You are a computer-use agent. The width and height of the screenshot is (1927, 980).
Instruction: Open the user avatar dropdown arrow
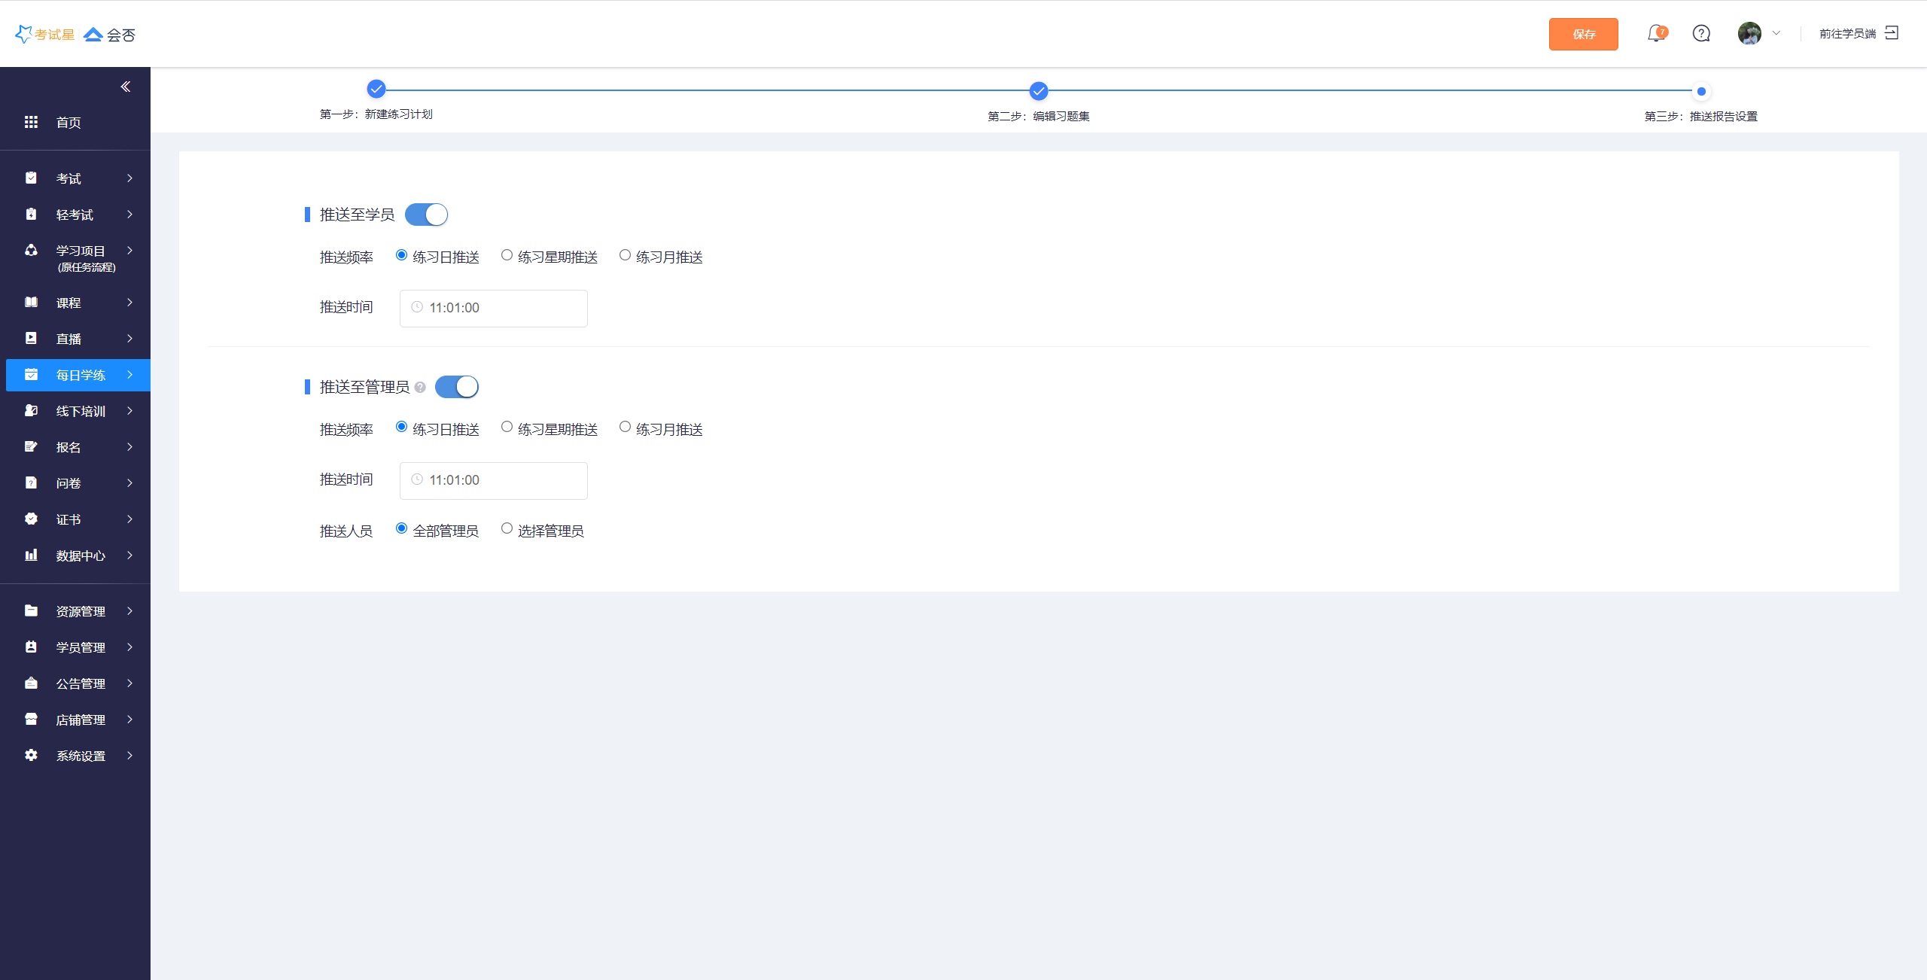1776,33
